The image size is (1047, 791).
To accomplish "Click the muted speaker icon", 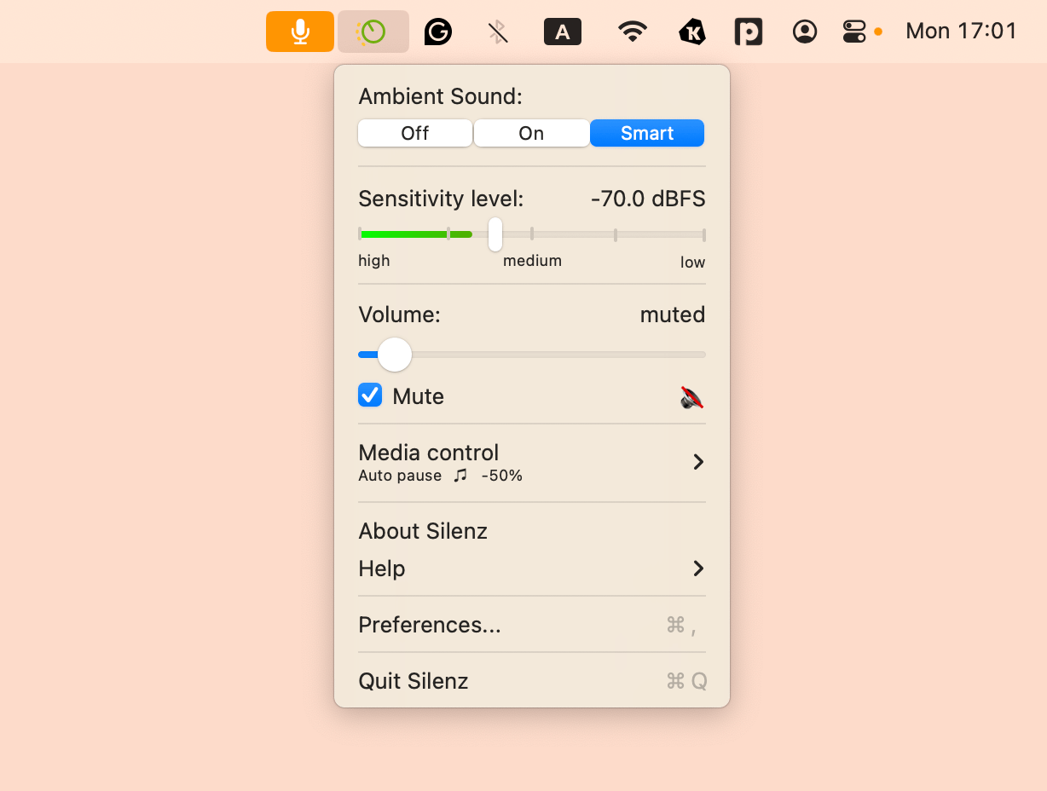I will (x=691, y=397).
